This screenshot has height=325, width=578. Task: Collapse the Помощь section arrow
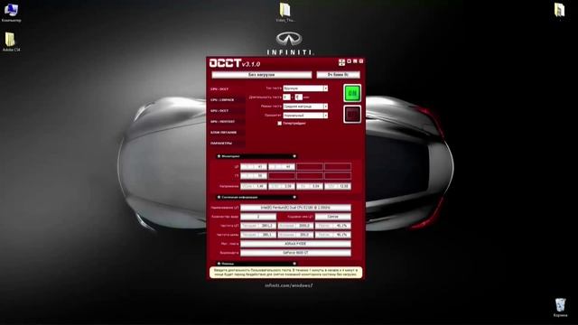294,264
